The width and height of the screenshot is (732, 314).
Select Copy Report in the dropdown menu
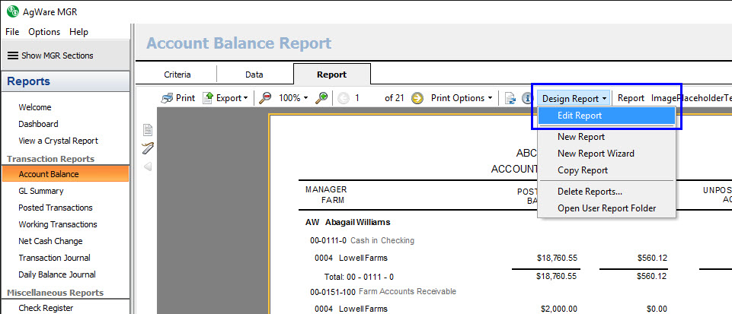click(583, 170)
